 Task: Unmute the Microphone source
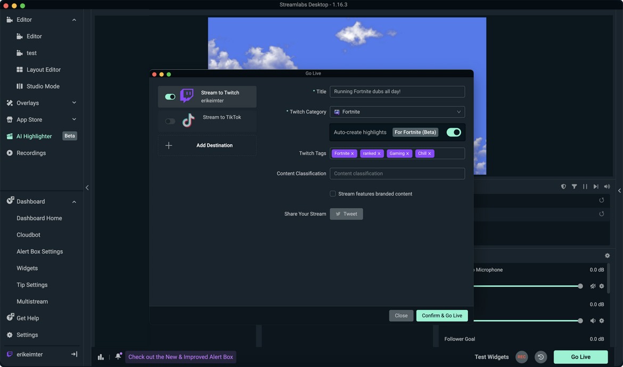click(x=593, y=286)
